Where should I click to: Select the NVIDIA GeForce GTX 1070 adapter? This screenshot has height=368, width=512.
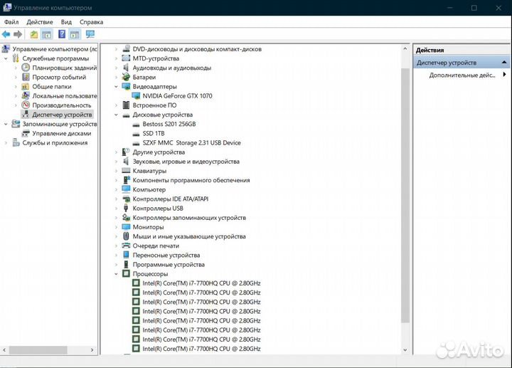(x=176, y=95)
